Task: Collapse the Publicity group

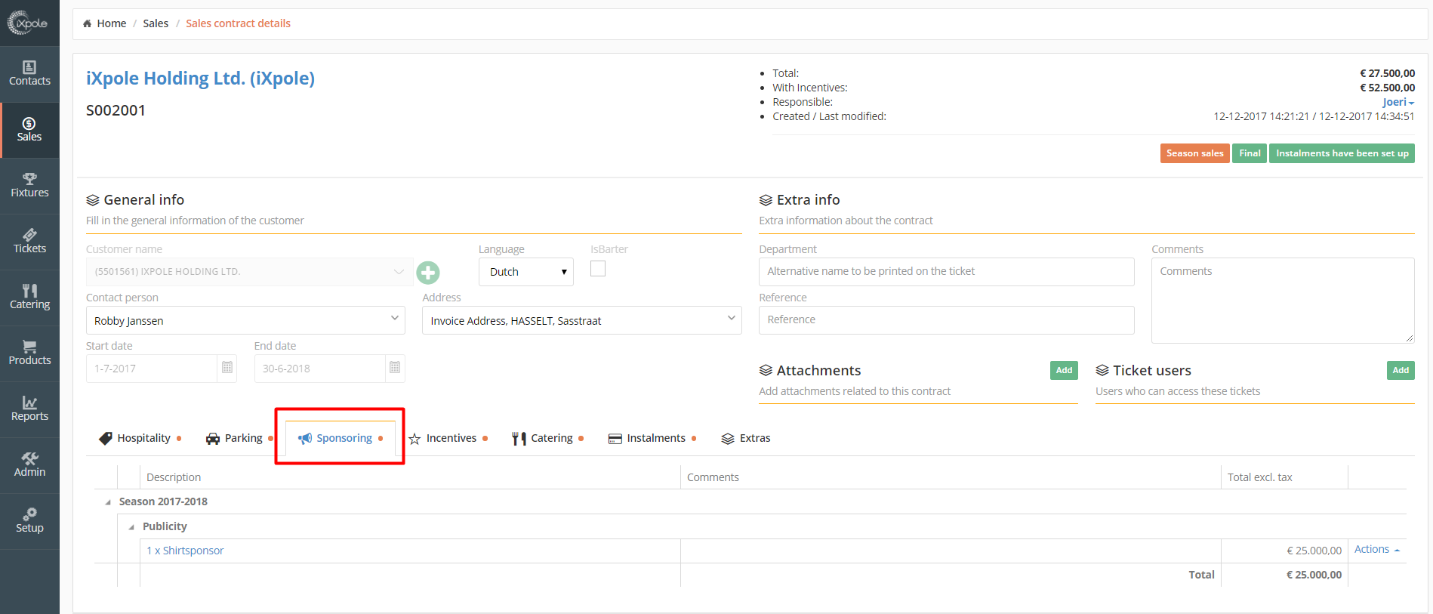Action: [131, 527]
